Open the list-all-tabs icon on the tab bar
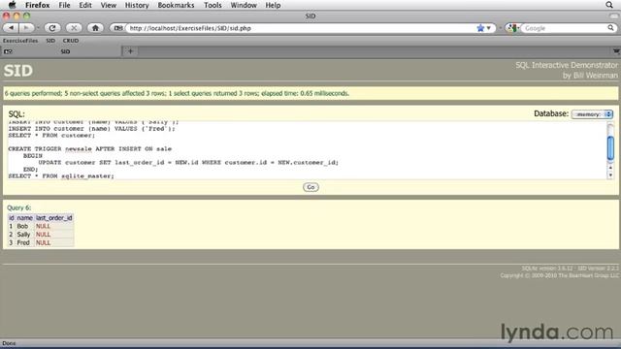This screenshot has width=621, height=349. coord(616,51)
